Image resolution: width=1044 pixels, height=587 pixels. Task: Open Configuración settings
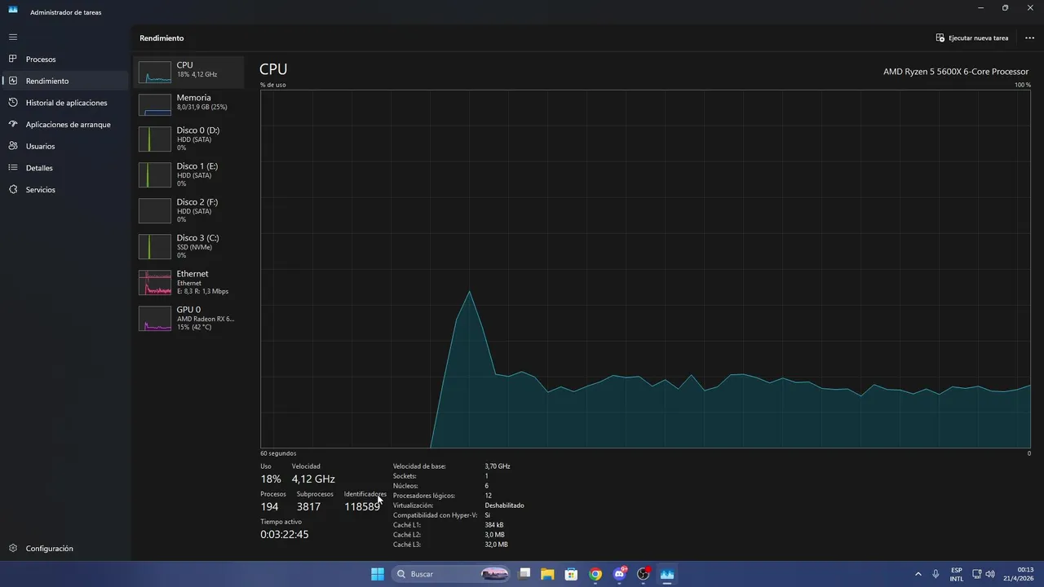click(65, 549)
